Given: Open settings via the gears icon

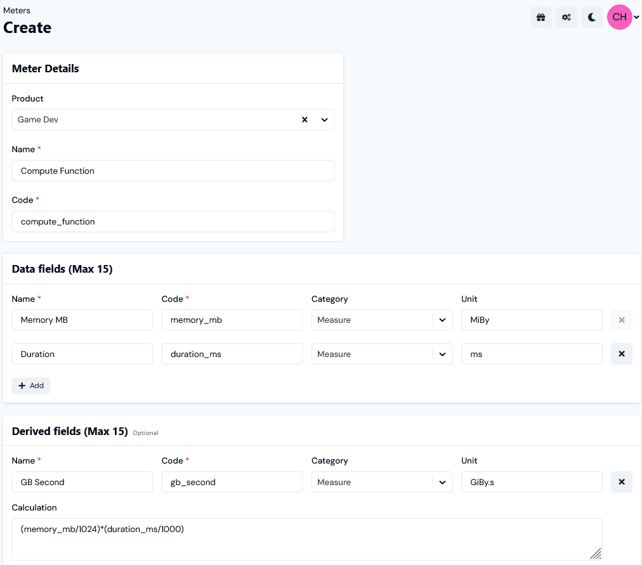Looking at the screenshot, I should click(566, 17).
